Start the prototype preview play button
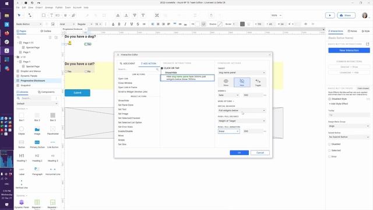 coord(330,16)
